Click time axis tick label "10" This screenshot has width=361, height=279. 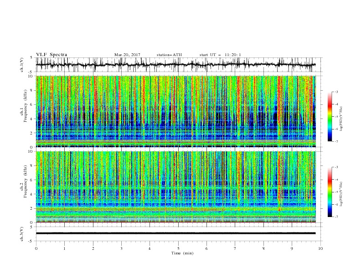(320, 248)
